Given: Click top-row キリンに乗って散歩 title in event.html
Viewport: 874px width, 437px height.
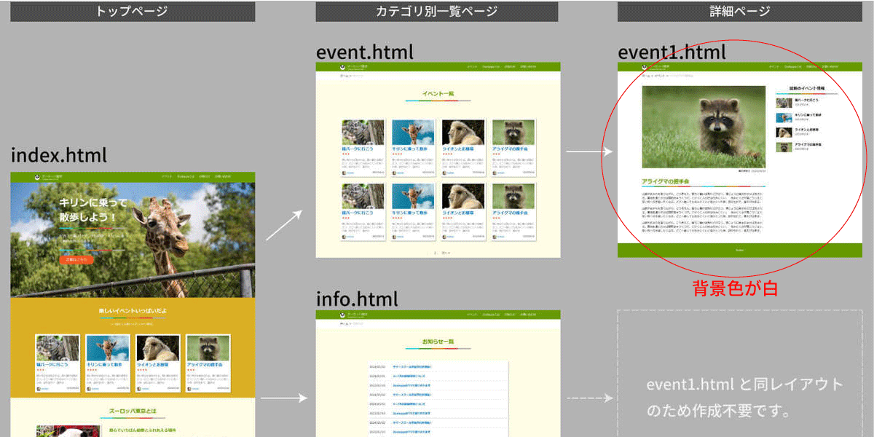Looking at the screenshot, I should pyautogui.click(x=409, y=149).
